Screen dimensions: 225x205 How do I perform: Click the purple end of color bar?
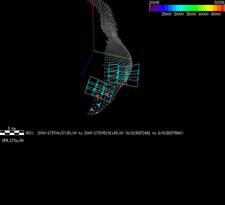point(152,8)
